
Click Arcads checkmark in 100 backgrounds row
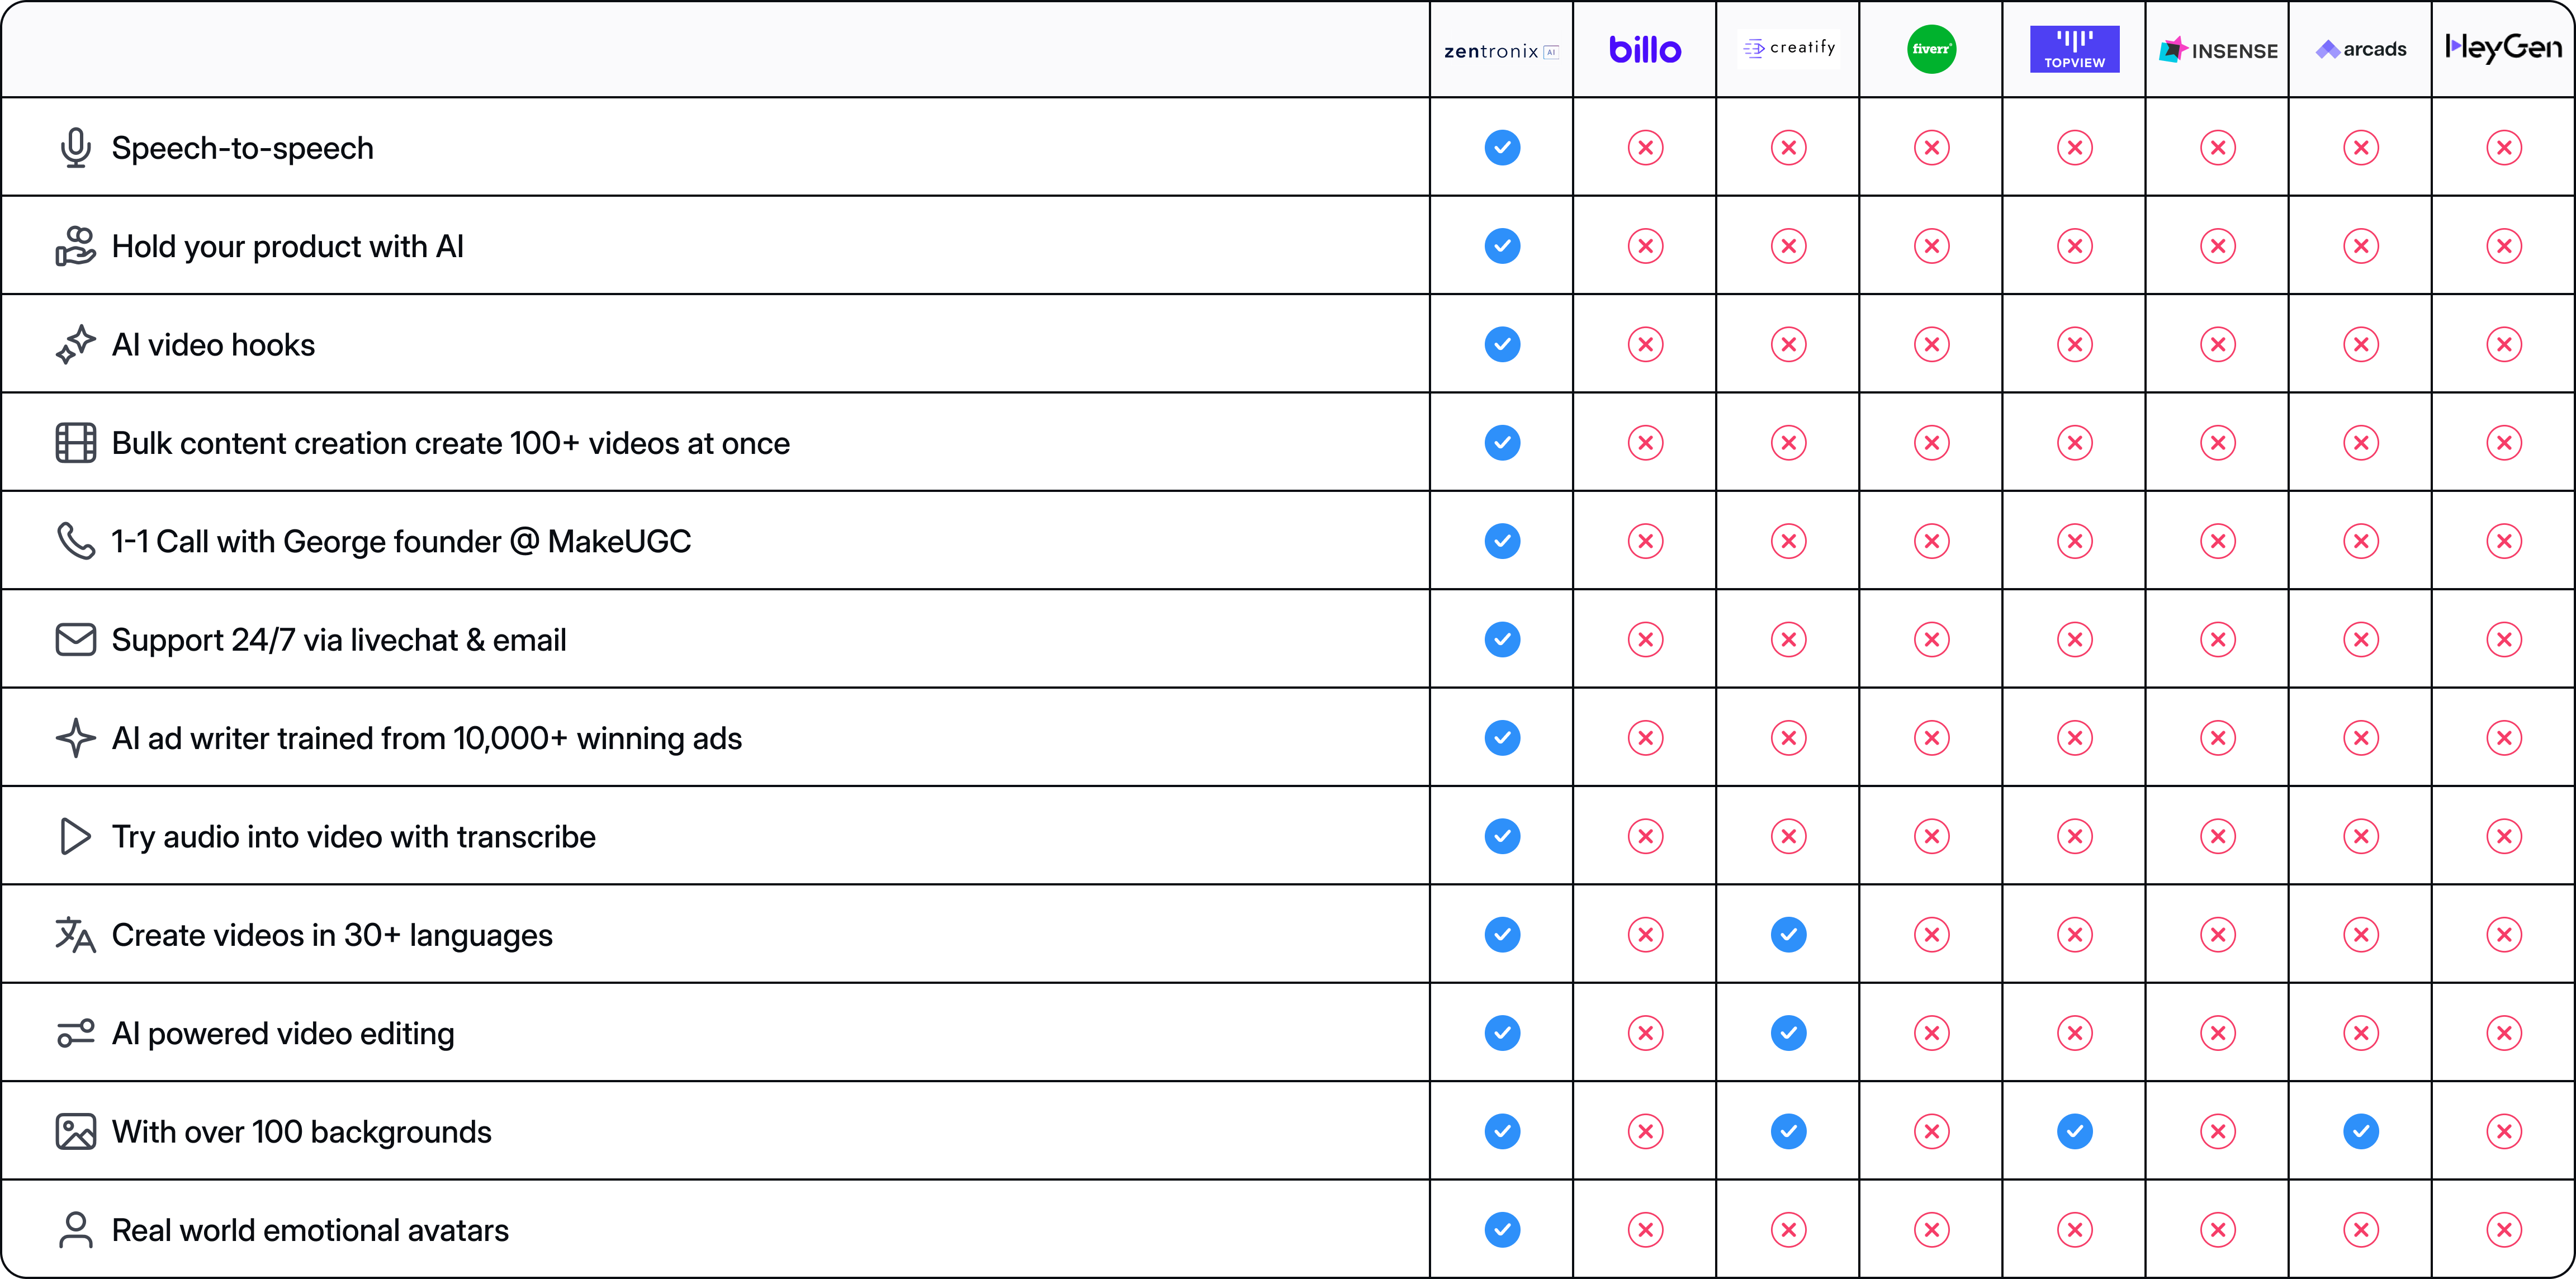[2360, 1132]
